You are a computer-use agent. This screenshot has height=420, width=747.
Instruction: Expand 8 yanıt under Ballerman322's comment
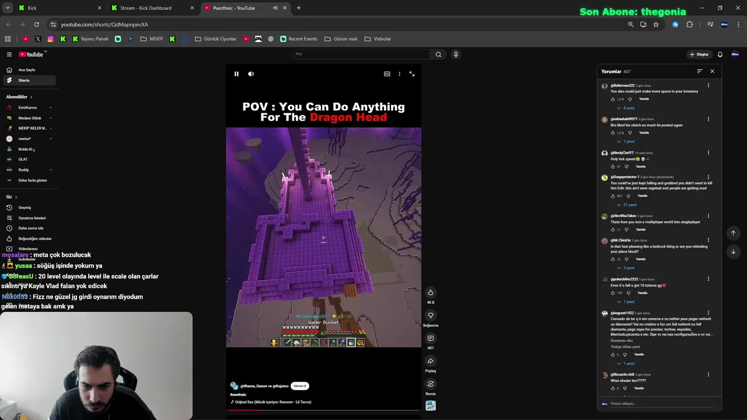tap(626, 108)
